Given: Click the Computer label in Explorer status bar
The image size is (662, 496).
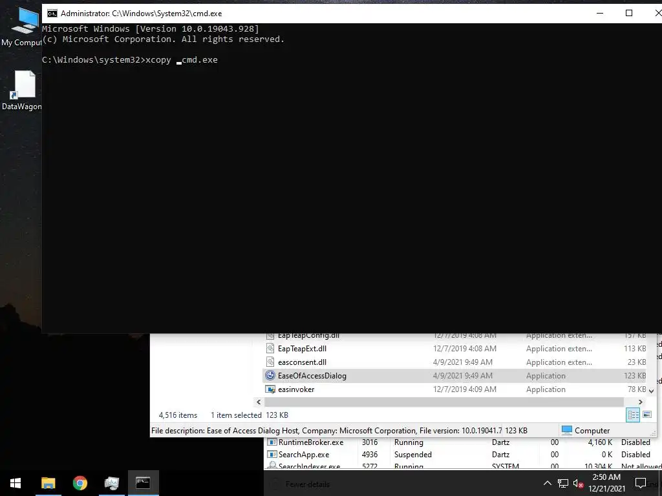Looking at the screenshot, I should click(x=592, y=431).
